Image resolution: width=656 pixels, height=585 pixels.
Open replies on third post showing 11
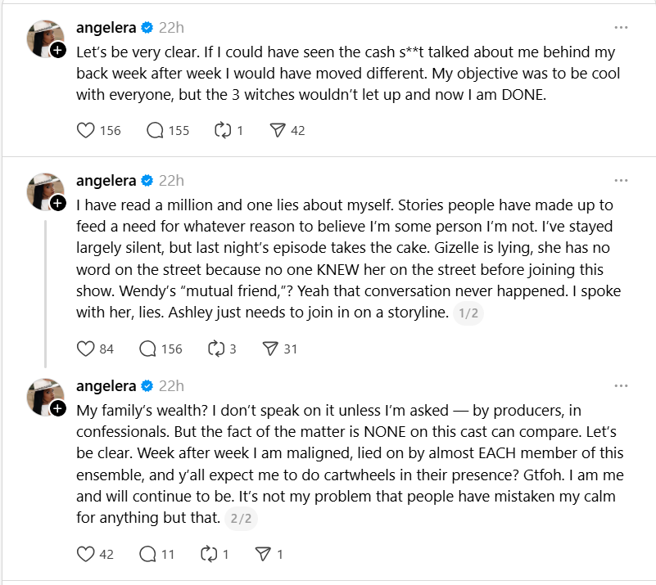pos(148,554)
